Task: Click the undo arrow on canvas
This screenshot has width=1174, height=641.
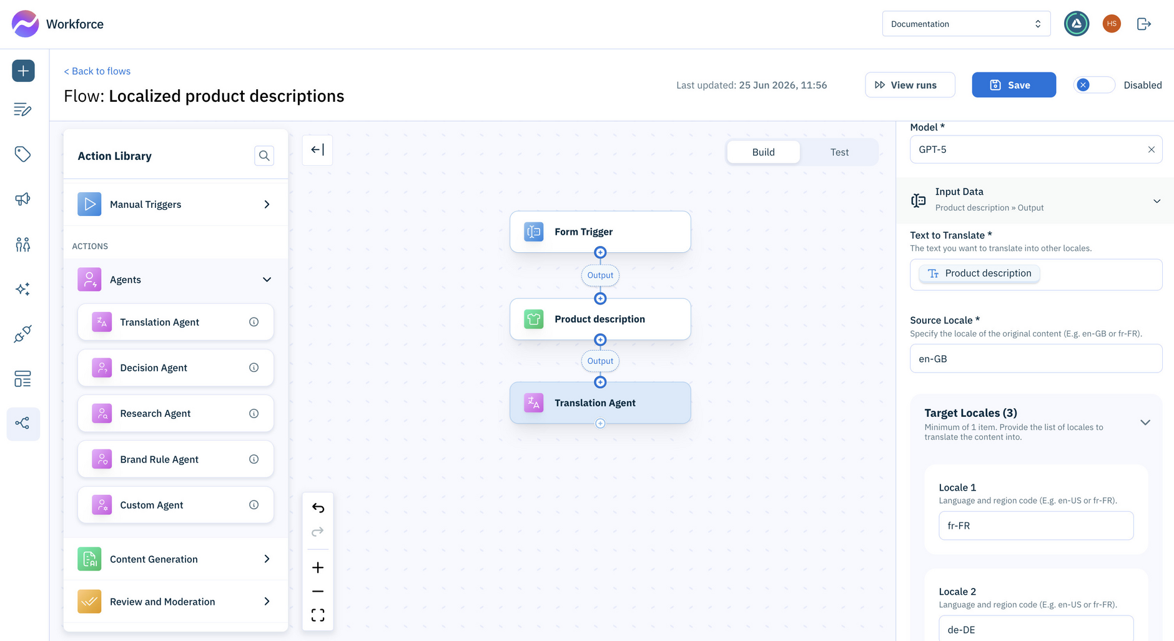Action: click(x=318, y=507)
